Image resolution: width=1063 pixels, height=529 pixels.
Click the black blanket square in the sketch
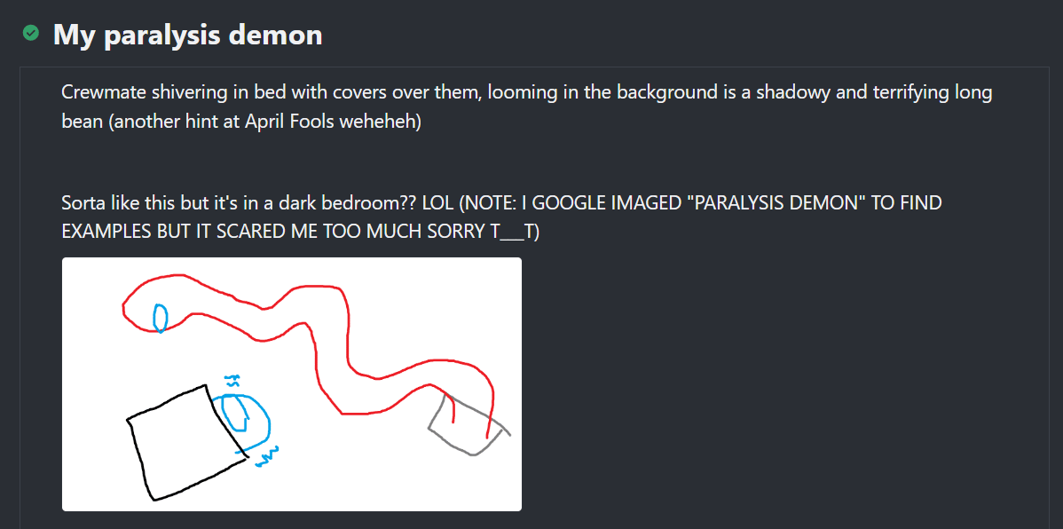[x=188, y=442]
